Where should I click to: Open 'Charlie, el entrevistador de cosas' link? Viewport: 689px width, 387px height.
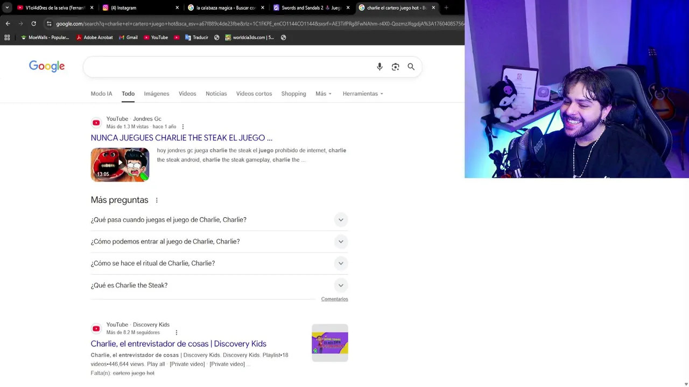coord(178,344)
